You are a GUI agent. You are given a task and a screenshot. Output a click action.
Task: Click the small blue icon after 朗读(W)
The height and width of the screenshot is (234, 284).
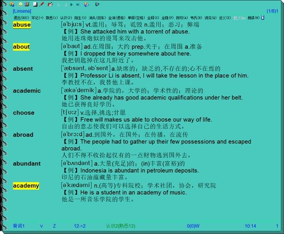263,17
